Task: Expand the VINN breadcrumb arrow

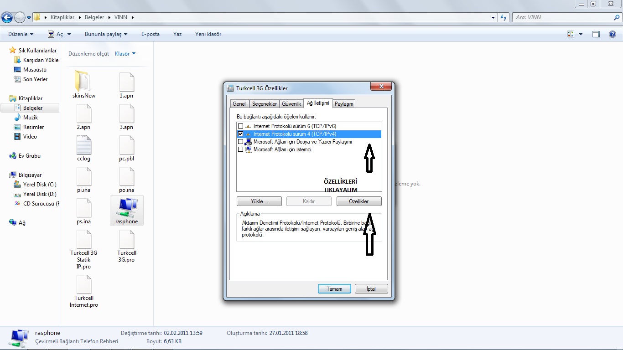Action: tap(132, 17)
